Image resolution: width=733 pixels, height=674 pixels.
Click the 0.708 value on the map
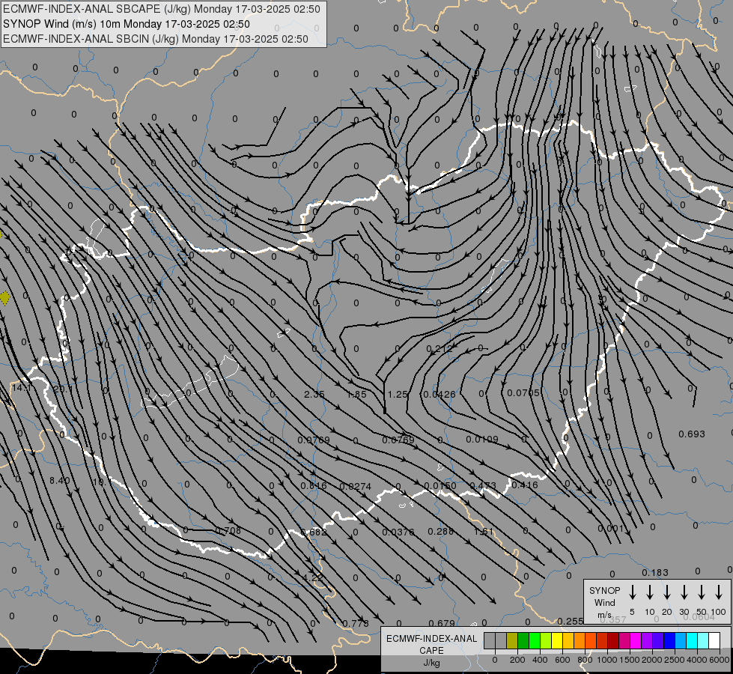pos(228,530)
